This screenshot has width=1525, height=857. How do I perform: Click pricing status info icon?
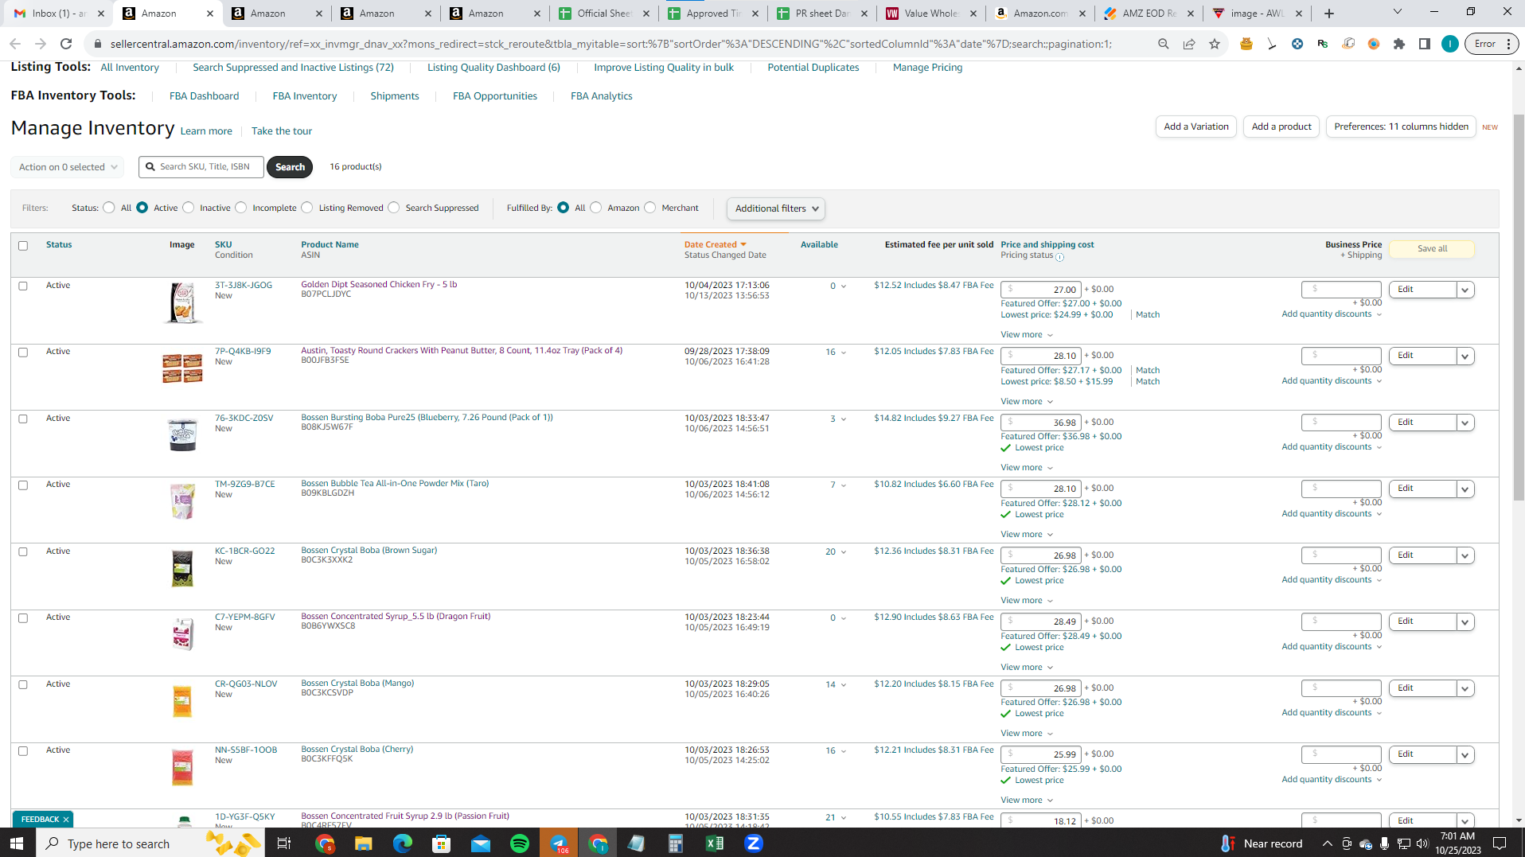pyautogui.click(x=1059, y=257)
